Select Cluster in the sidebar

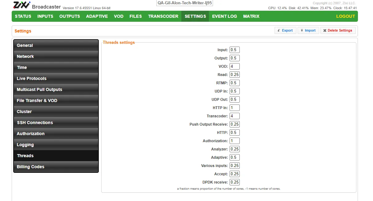[x=56, y=112]
